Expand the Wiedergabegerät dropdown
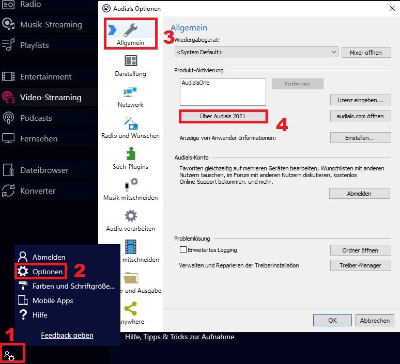 click(333, 52)
